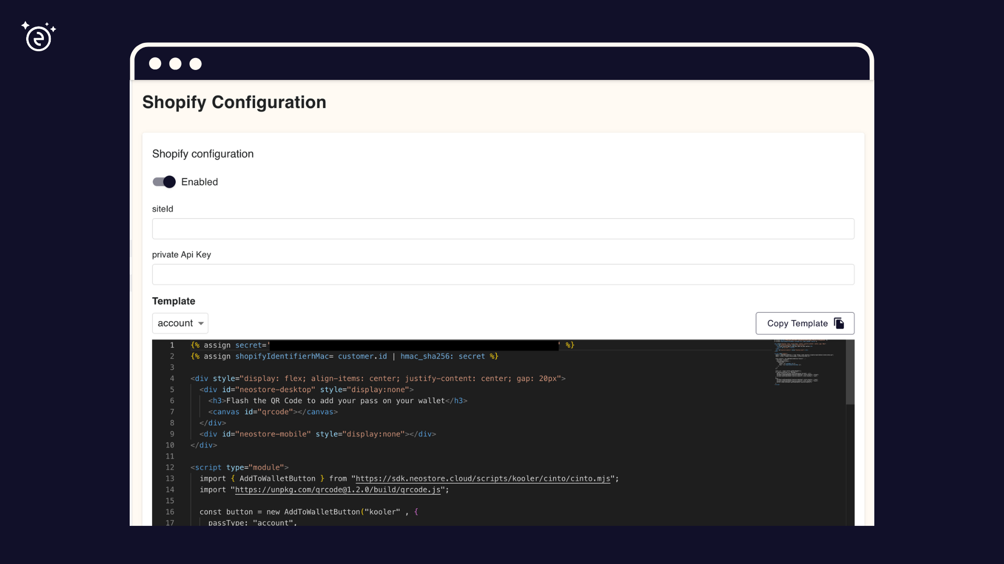Click the third window control dot
1004x564 pixels.
click(196, 63)
